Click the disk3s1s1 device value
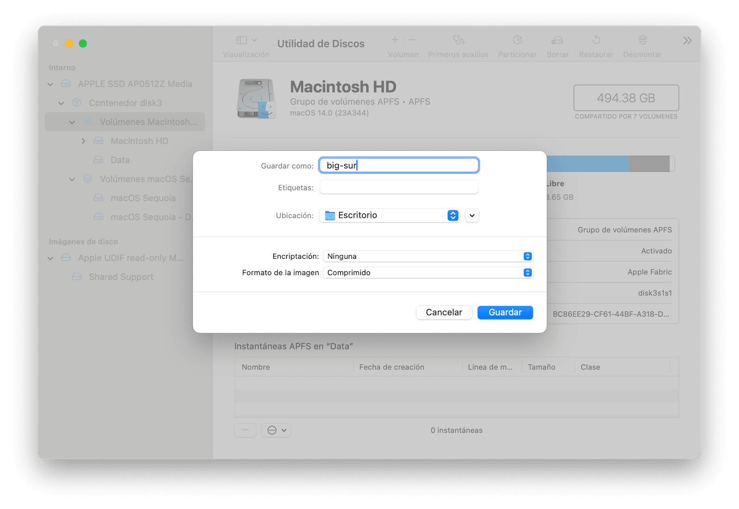739x509 pixels. 655,293
